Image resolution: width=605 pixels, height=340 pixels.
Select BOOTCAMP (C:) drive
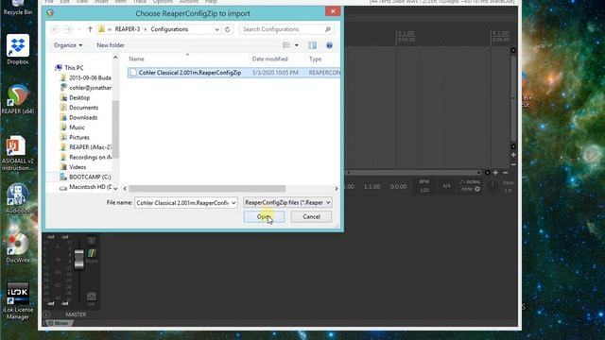coord(85,177)
